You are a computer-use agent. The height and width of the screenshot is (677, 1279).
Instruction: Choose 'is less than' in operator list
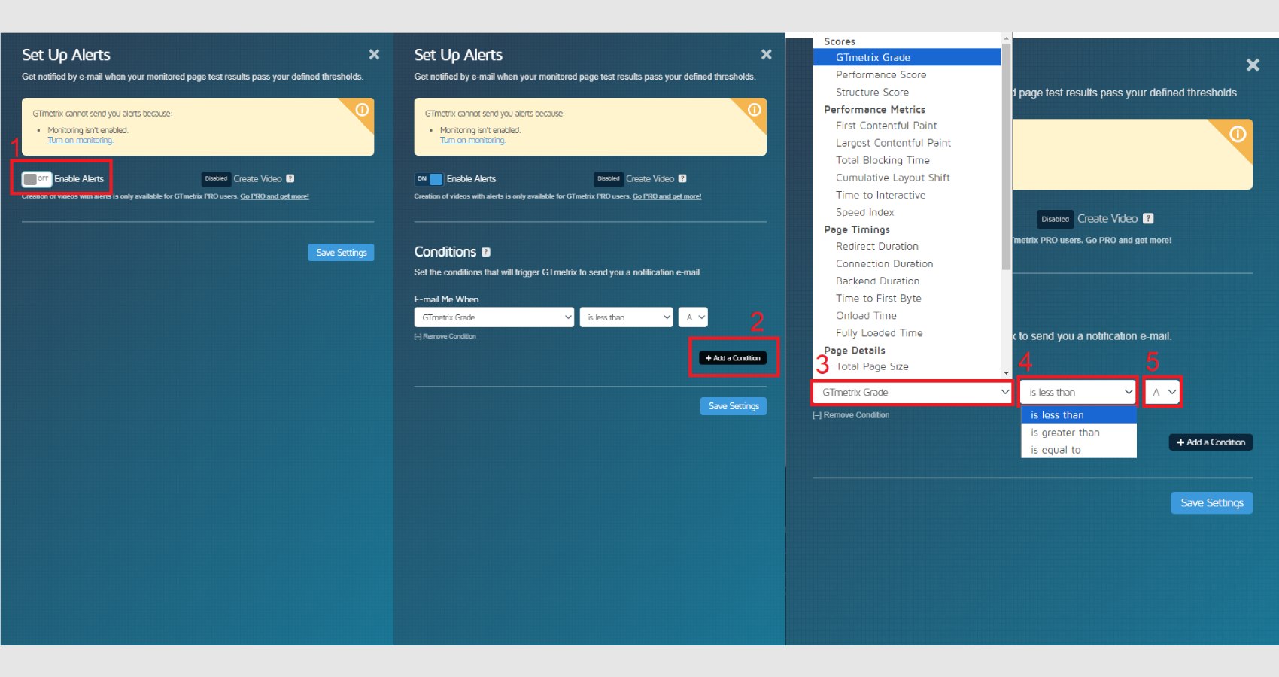[1078, 415]
